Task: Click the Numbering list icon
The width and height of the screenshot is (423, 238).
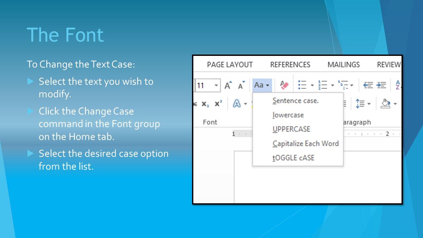Action: pyautogui.click(x=323, y=85)
